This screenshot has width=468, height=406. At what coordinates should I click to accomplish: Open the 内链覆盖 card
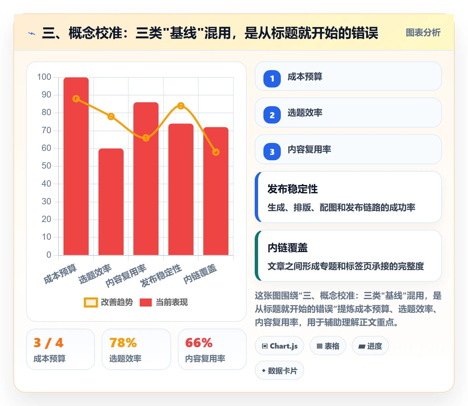348,256
